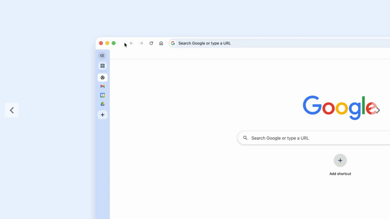Open Gmail from the sidebar
The width and height of the screenshot is (390, 219).
102,86
